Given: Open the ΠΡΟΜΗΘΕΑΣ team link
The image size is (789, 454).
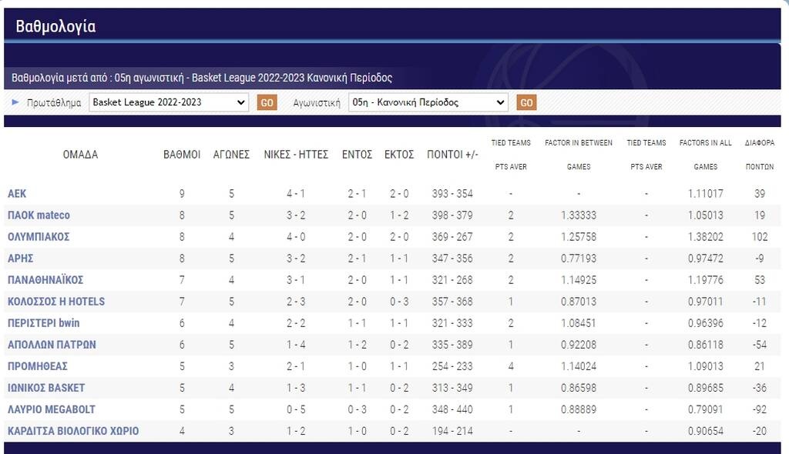Looking at the screenshot, I should [x=38, y=366].
